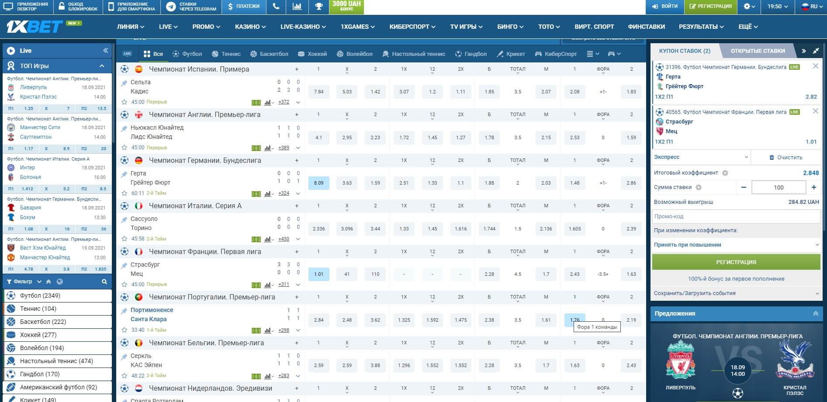Expand markets for Сельта Кадис with chevron
This screenshot has width=827, height=402.
[x=298, y=103]
